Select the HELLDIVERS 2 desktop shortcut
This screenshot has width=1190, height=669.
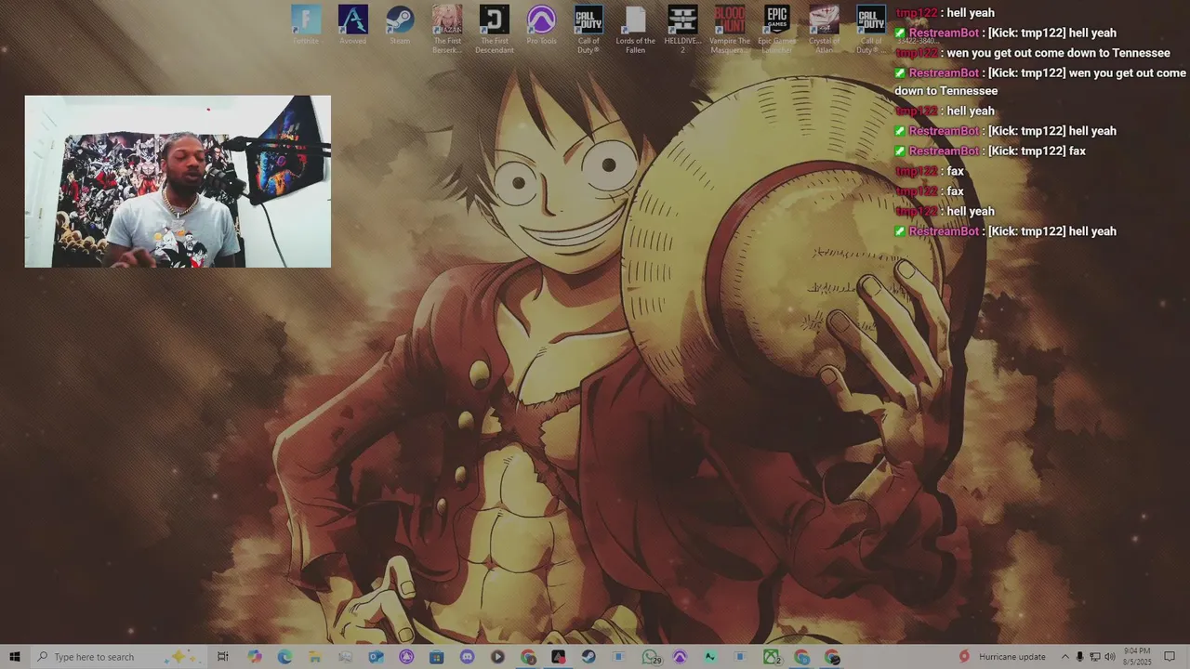point(682,29)
